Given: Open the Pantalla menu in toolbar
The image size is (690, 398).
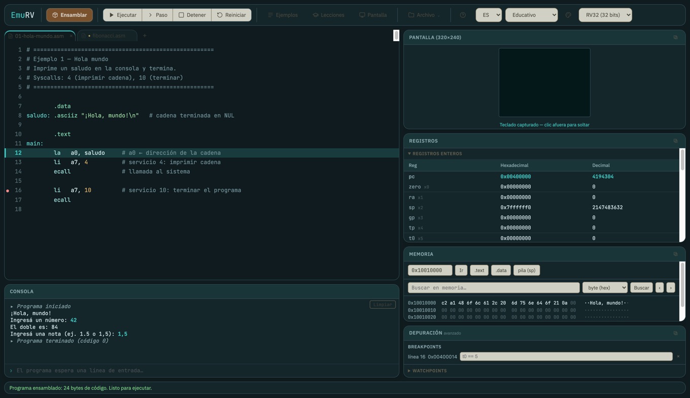Looking at the screenshot, I should coord(373,15).
